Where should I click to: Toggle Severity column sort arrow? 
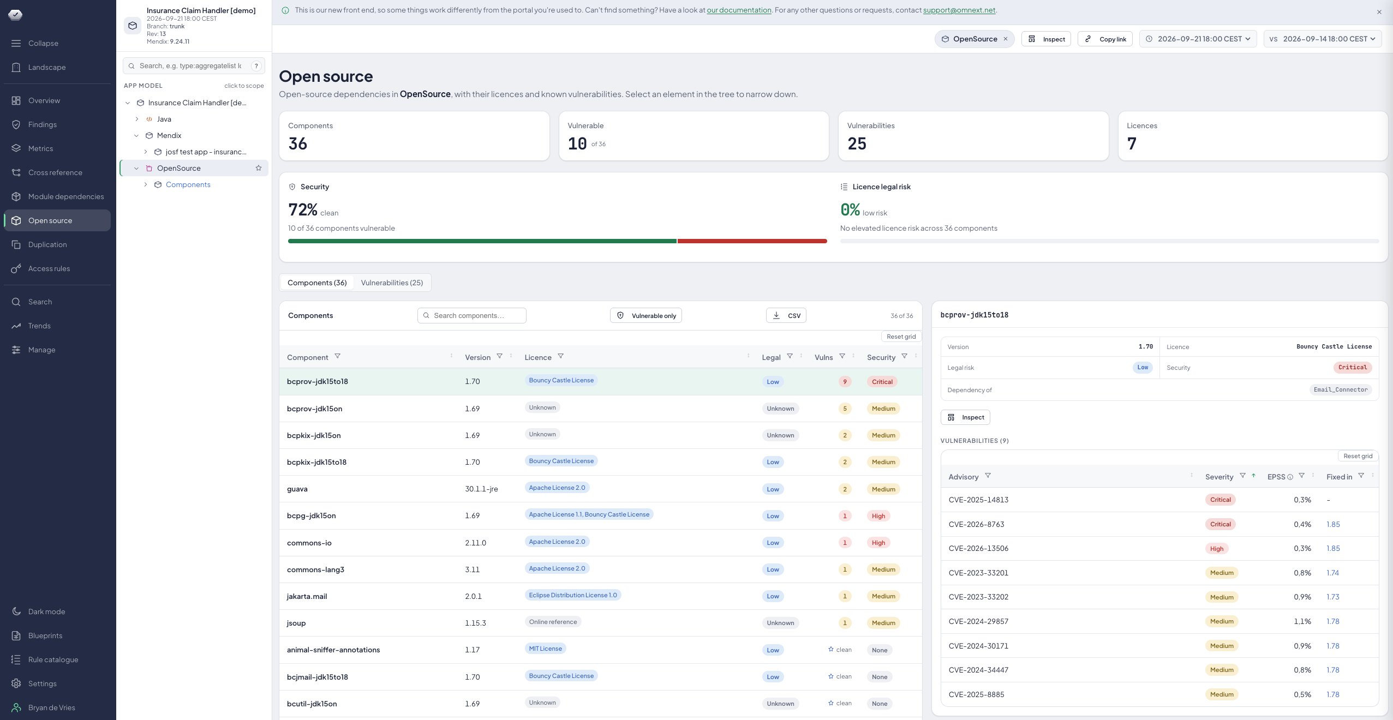(x=1254, y=476)
